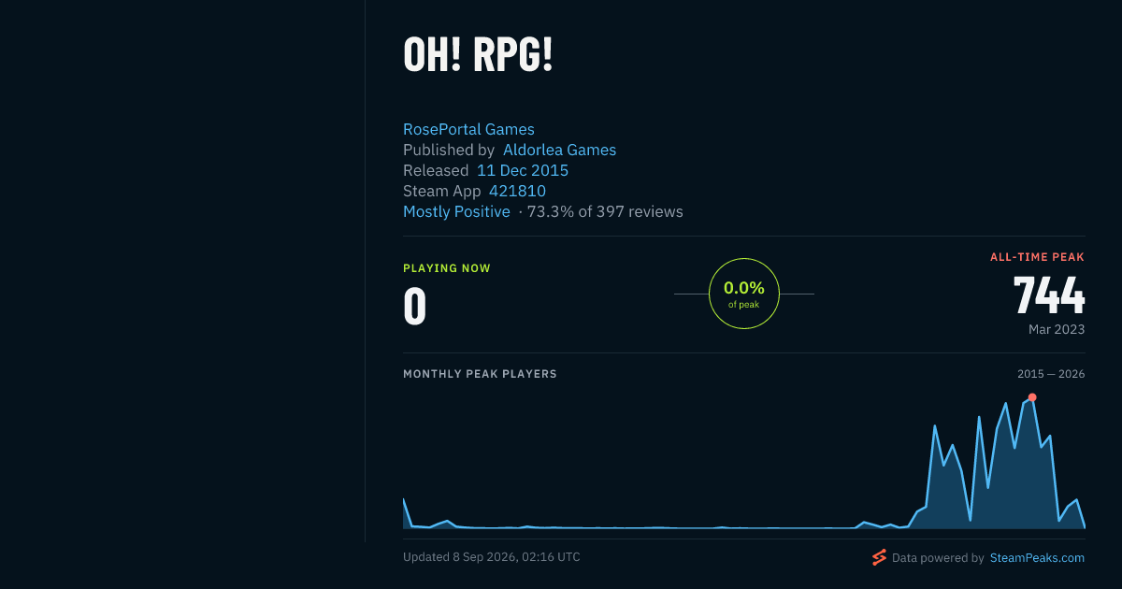This screenshot has height=589, width=1122.
Task: Click the Playing Now label
Action: click(x=447, y=268)
